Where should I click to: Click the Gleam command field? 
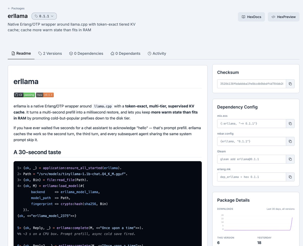tap(251, 159)
